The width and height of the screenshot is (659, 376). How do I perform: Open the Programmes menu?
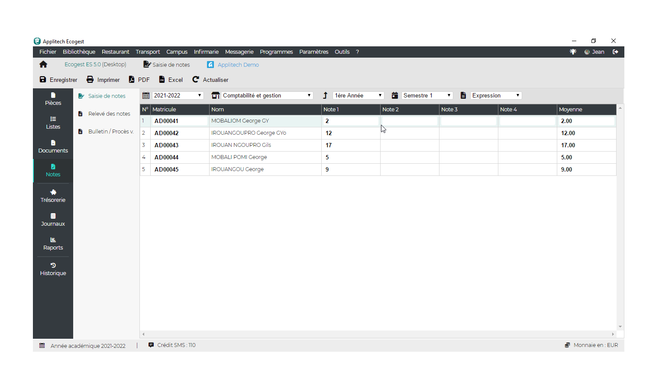(x=276, y=52)
